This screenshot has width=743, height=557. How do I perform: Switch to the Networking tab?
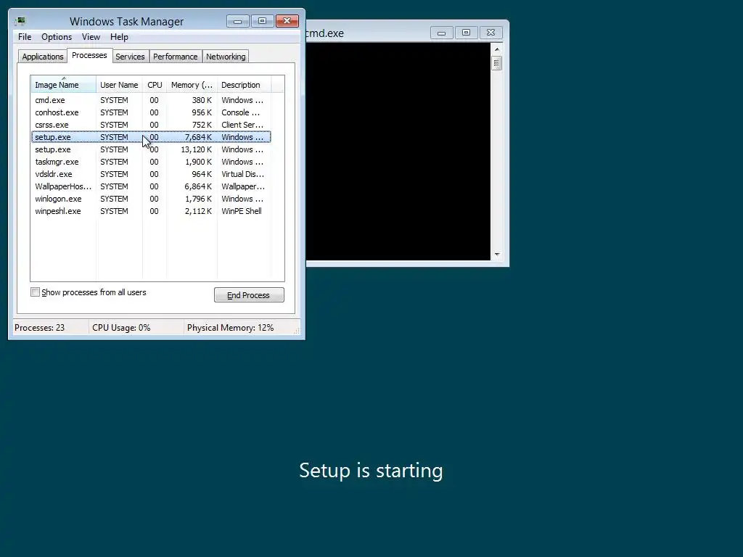pos(226,57)
